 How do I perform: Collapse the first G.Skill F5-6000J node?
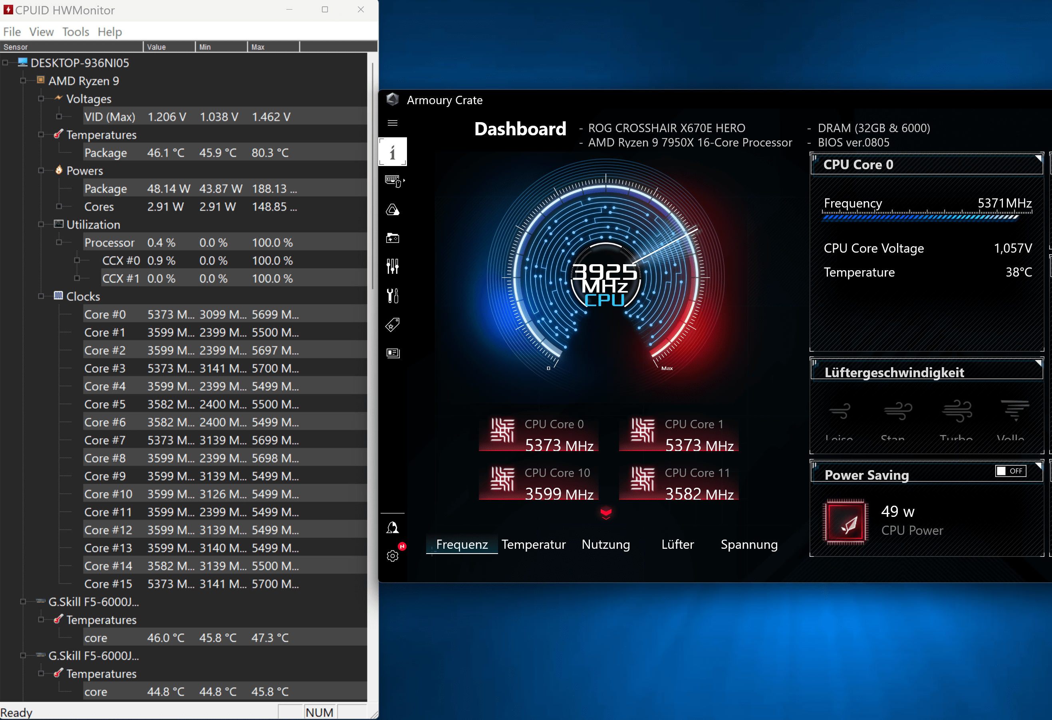[23, 601]
